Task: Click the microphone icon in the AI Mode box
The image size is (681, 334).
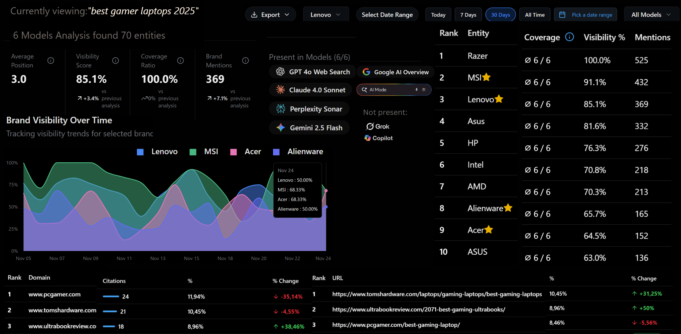Action: point(416,90)
